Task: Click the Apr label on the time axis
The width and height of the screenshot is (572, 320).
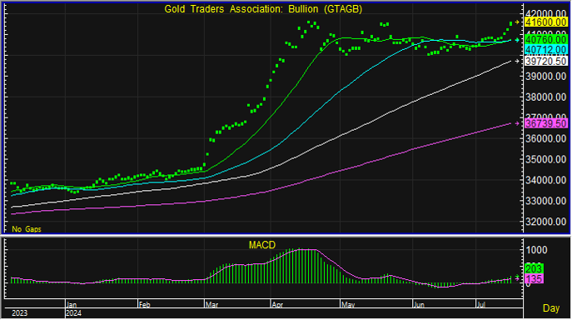Action: [x=277, y=304]
